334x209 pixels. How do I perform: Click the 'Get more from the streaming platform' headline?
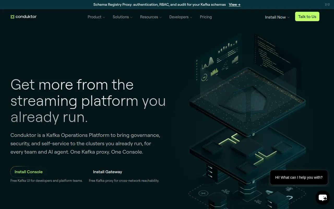click(x=88, y=101)
